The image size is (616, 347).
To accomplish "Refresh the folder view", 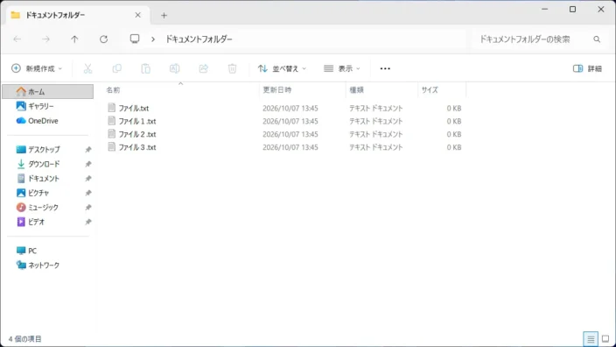I will [x=103, y=39].
